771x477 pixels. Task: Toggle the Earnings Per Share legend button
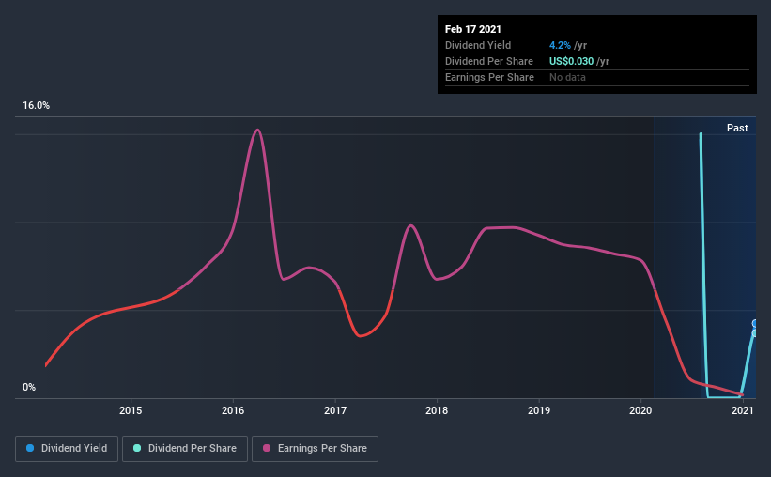pyautogui.click(x=315, y=449)
